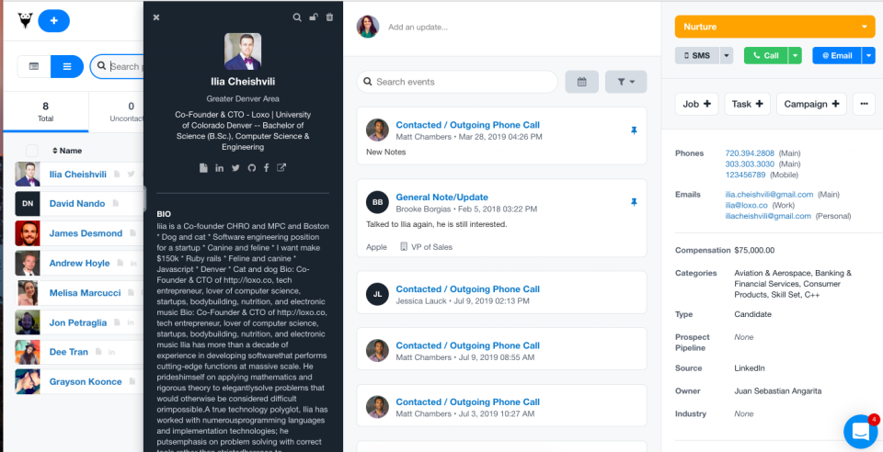Unpin the General Note/Update event
Viewport: 883px width, 452px height.
pos(634,202)
